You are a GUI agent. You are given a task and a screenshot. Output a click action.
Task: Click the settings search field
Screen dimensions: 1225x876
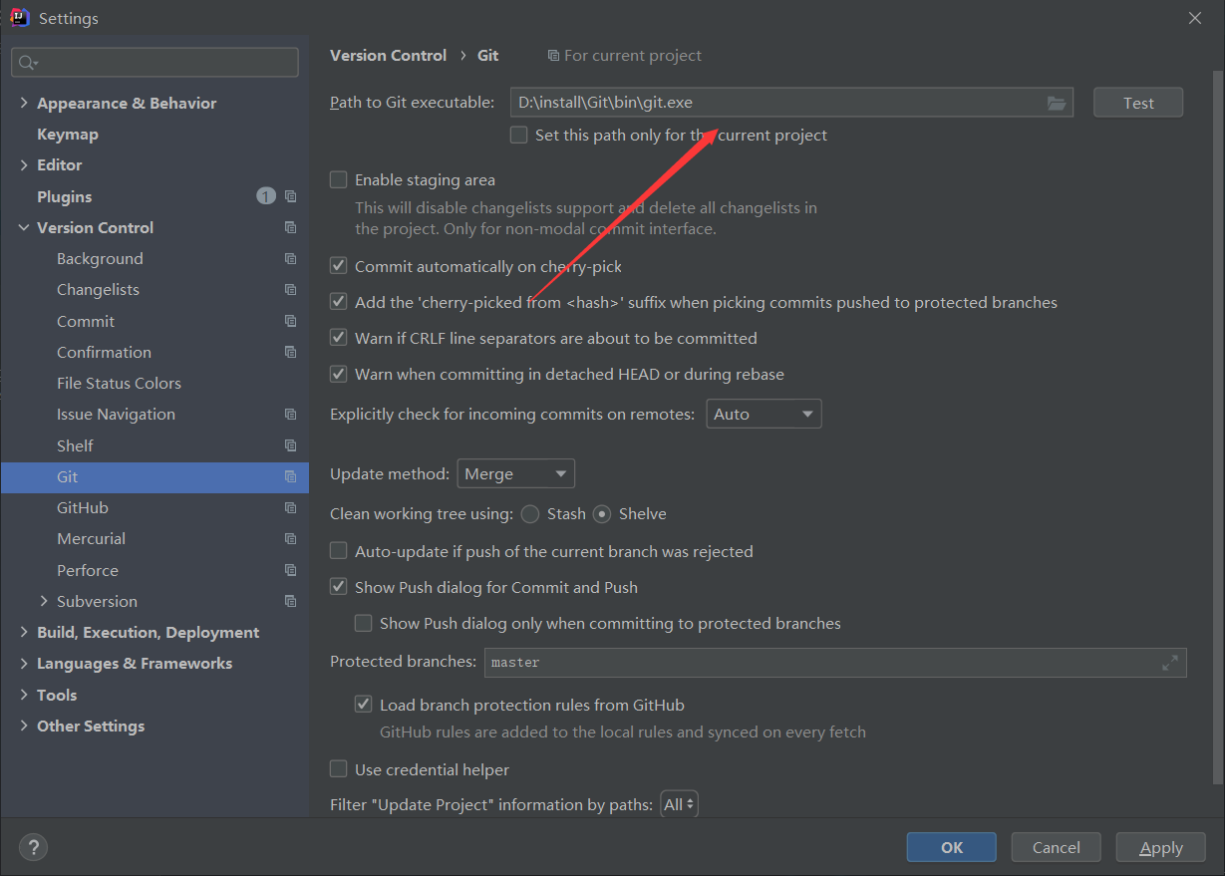pyautogui.click(x=154, y=63)
